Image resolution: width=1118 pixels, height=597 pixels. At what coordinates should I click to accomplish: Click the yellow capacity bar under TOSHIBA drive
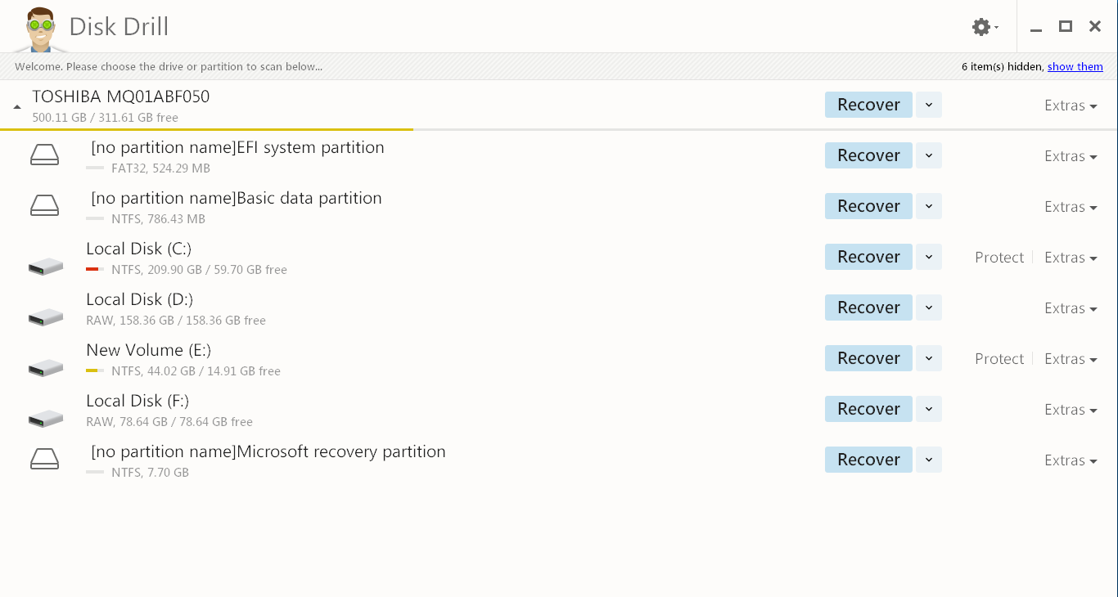click(x=206, y=129)
